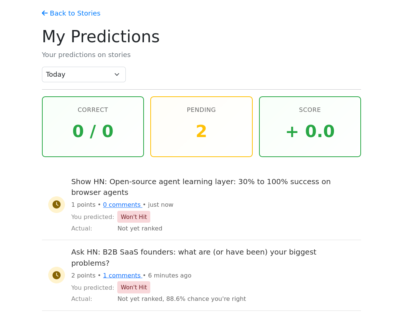Click the 6 minutes ago timestamp
The height and width of the screenshot is (319, 403).
170,275
